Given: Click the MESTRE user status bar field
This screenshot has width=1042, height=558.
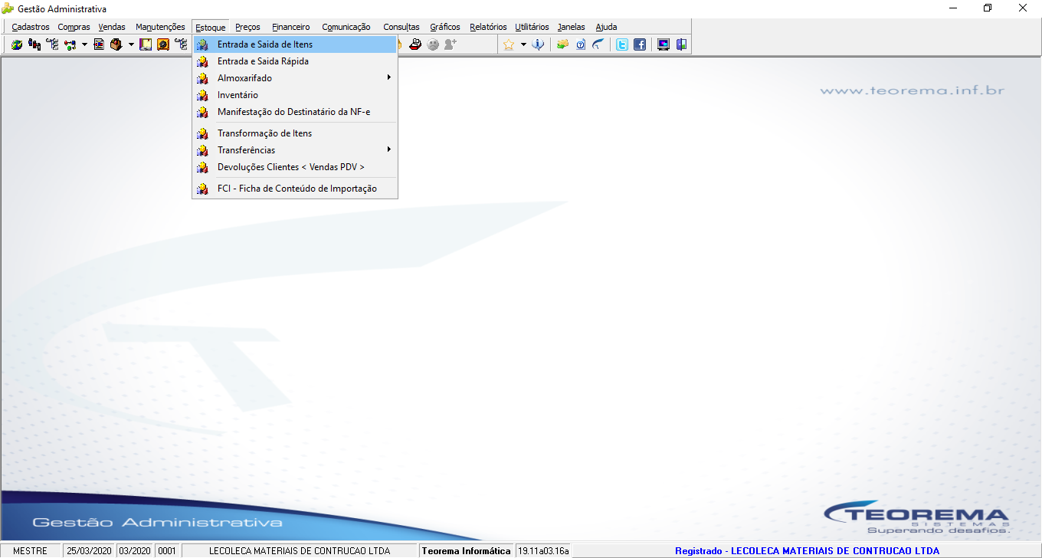Looking at the screenshot, I should pyautogui.click(x=31, y=551).
